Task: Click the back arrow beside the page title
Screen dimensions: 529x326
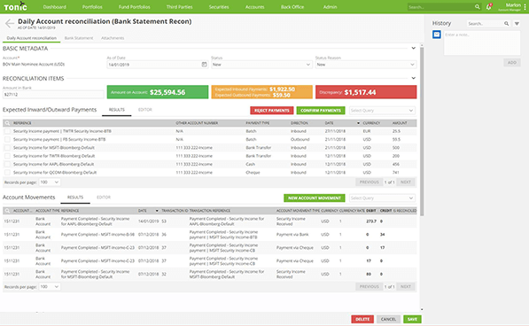Action: coord(10,23)
